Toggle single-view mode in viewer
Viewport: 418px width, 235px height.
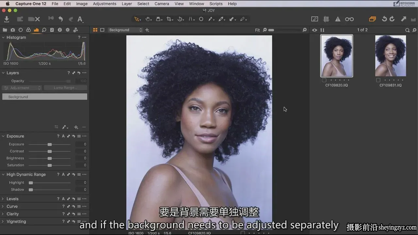(x=102, y=30)
